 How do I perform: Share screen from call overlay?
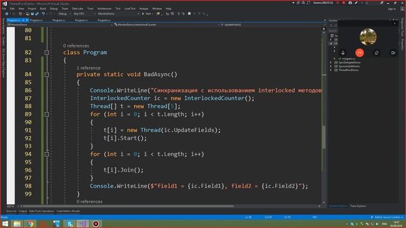pos(376,53)
